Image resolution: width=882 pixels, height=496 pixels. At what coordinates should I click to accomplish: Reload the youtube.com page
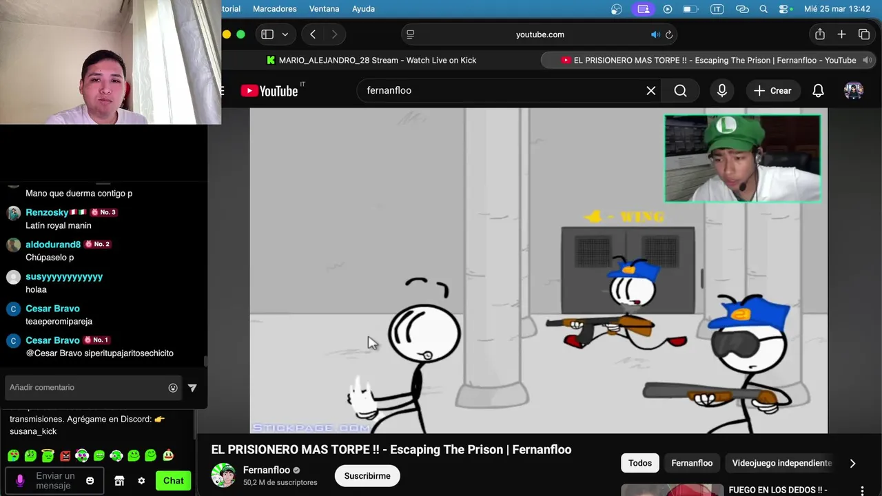click(x=669, y=34)
